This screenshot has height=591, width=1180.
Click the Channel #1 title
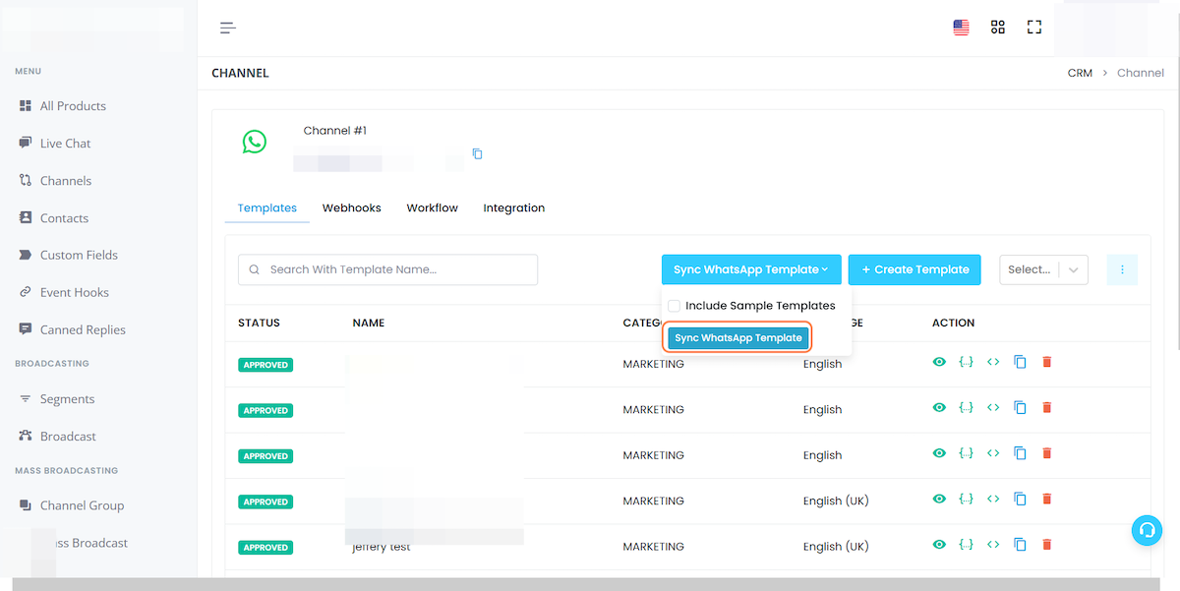tap(335, 131)
